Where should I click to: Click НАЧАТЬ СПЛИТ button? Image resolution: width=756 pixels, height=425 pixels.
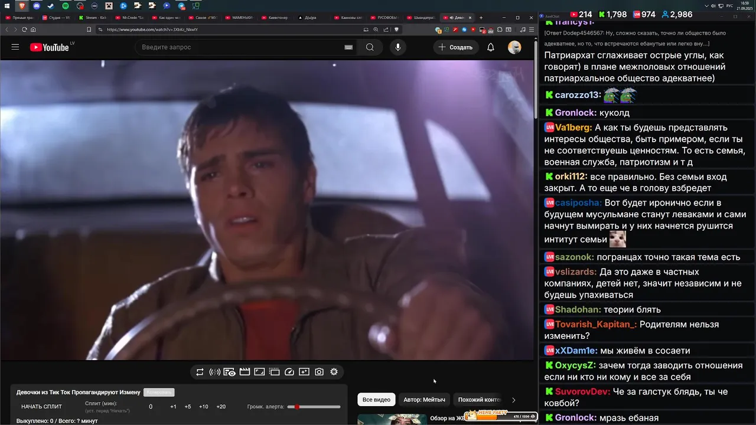(x=41, y=407)
